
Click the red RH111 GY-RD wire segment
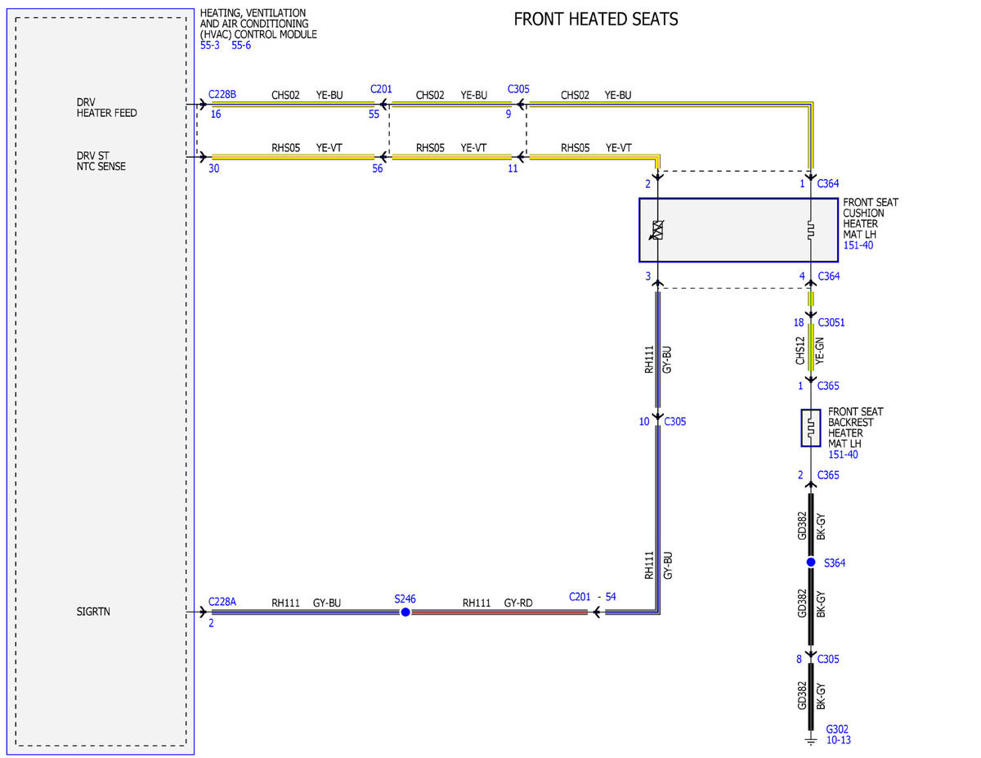499,612
